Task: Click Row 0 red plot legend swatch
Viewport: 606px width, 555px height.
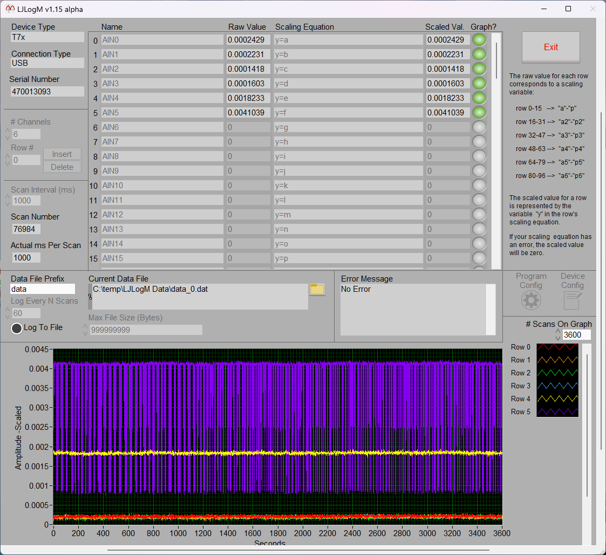Action: 557,347
